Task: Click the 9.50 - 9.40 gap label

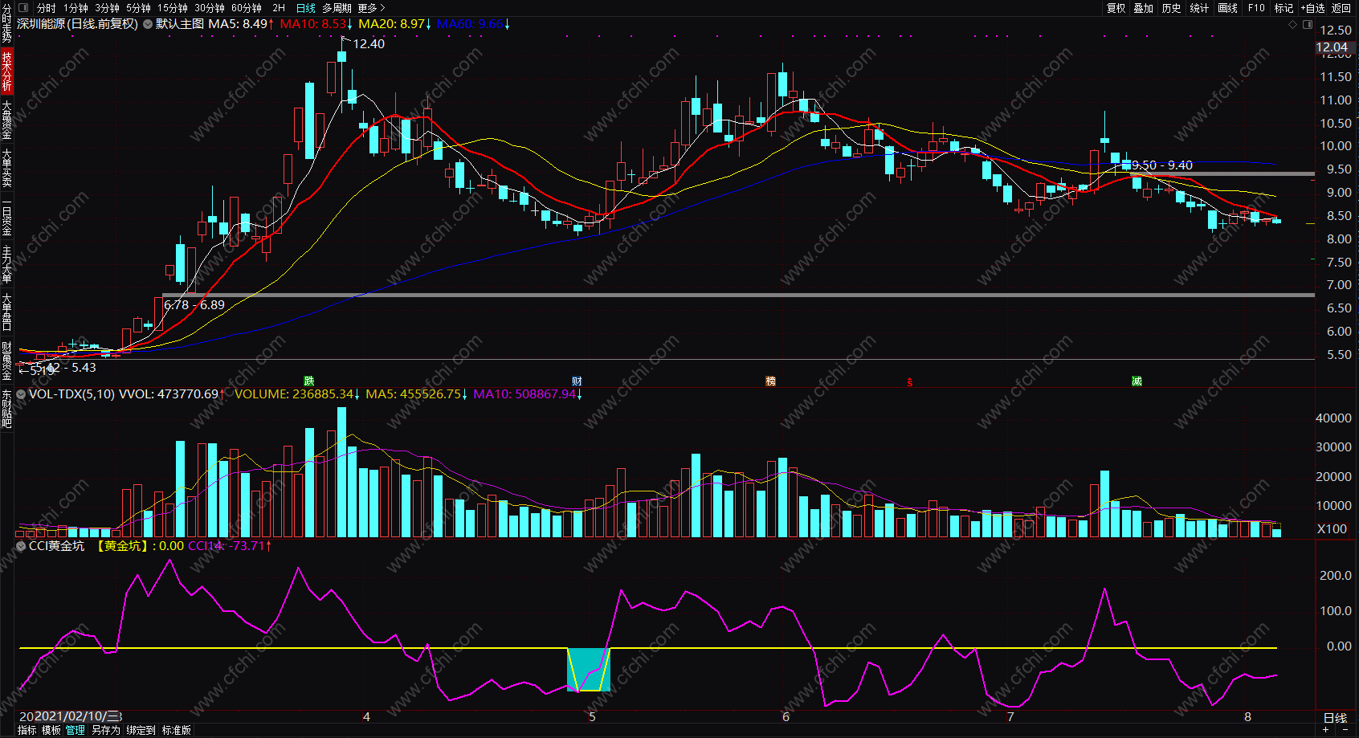Action: coord(1162,165)
